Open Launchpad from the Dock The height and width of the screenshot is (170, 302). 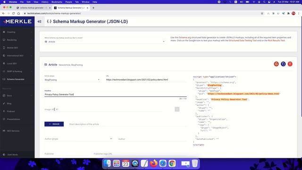117,163
